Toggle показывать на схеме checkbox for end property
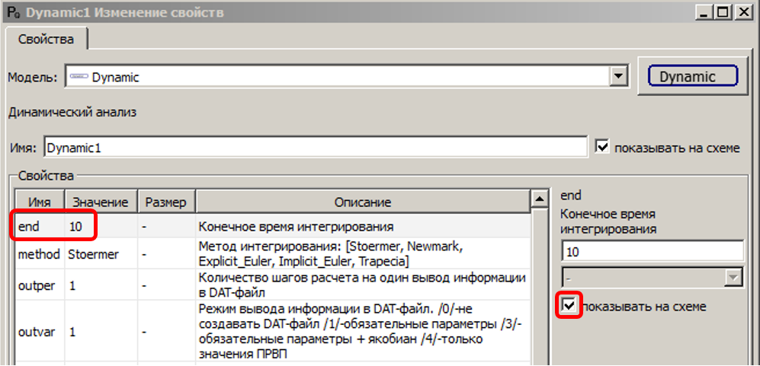This screenshot has height=366, width=760. 569,307
